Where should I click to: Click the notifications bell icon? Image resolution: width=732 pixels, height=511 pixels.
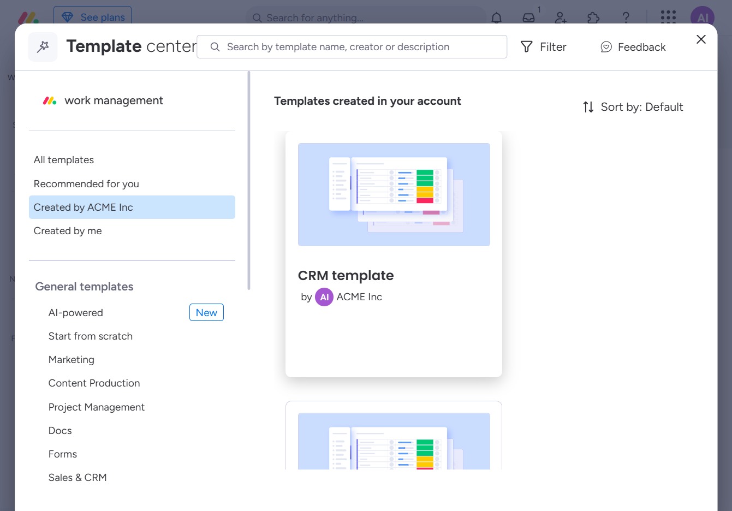tap(496, 17)
